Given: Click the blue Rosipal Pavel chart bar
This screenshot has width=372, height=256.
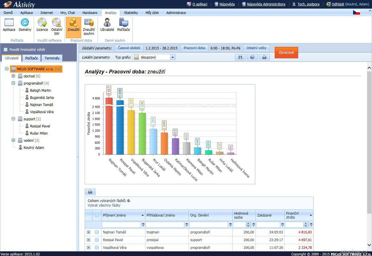Looking at the screenshot, I should (120, 127).
